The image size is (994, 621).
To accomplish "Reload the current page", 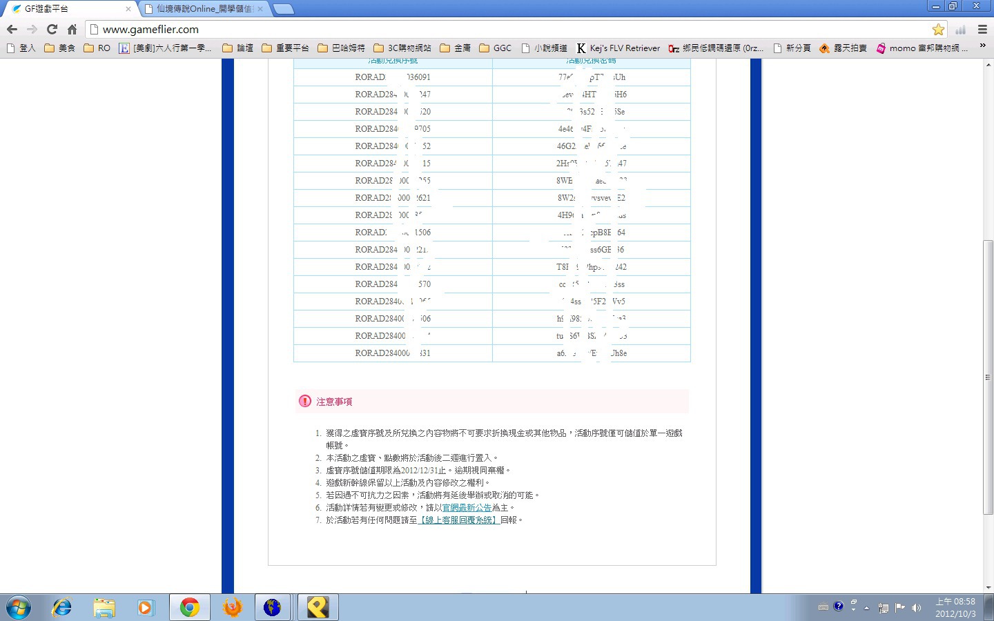I will [x=52, y=29].
